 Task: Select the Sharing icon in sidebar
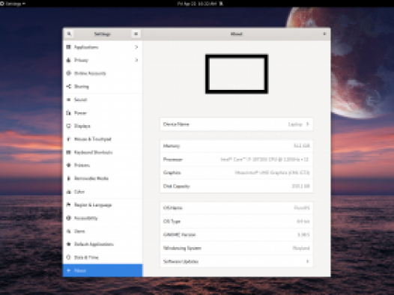(x=69, y=86)
